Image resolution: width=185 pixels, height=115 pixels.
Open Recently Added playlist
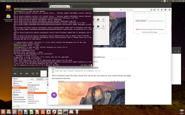coord(19,99)
